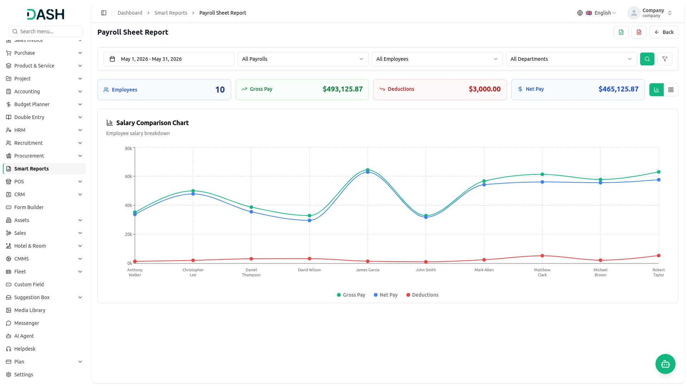Open AI Agent menu item

[x=44, y=336]
